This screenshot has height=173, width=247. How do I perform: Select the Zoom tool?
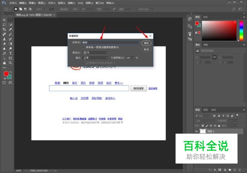coord(10,63)
